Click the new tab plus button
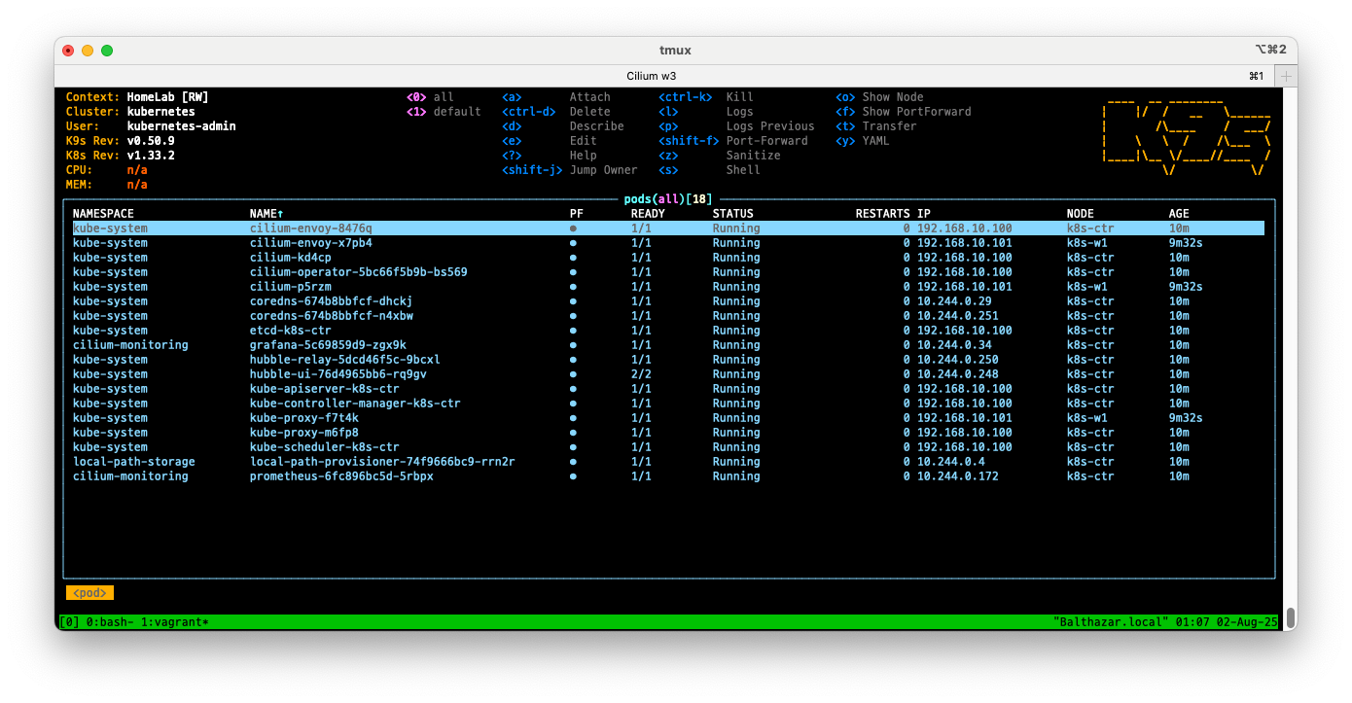The height and width of the screenshot is (703, 1352). [x=1286, y=76]
